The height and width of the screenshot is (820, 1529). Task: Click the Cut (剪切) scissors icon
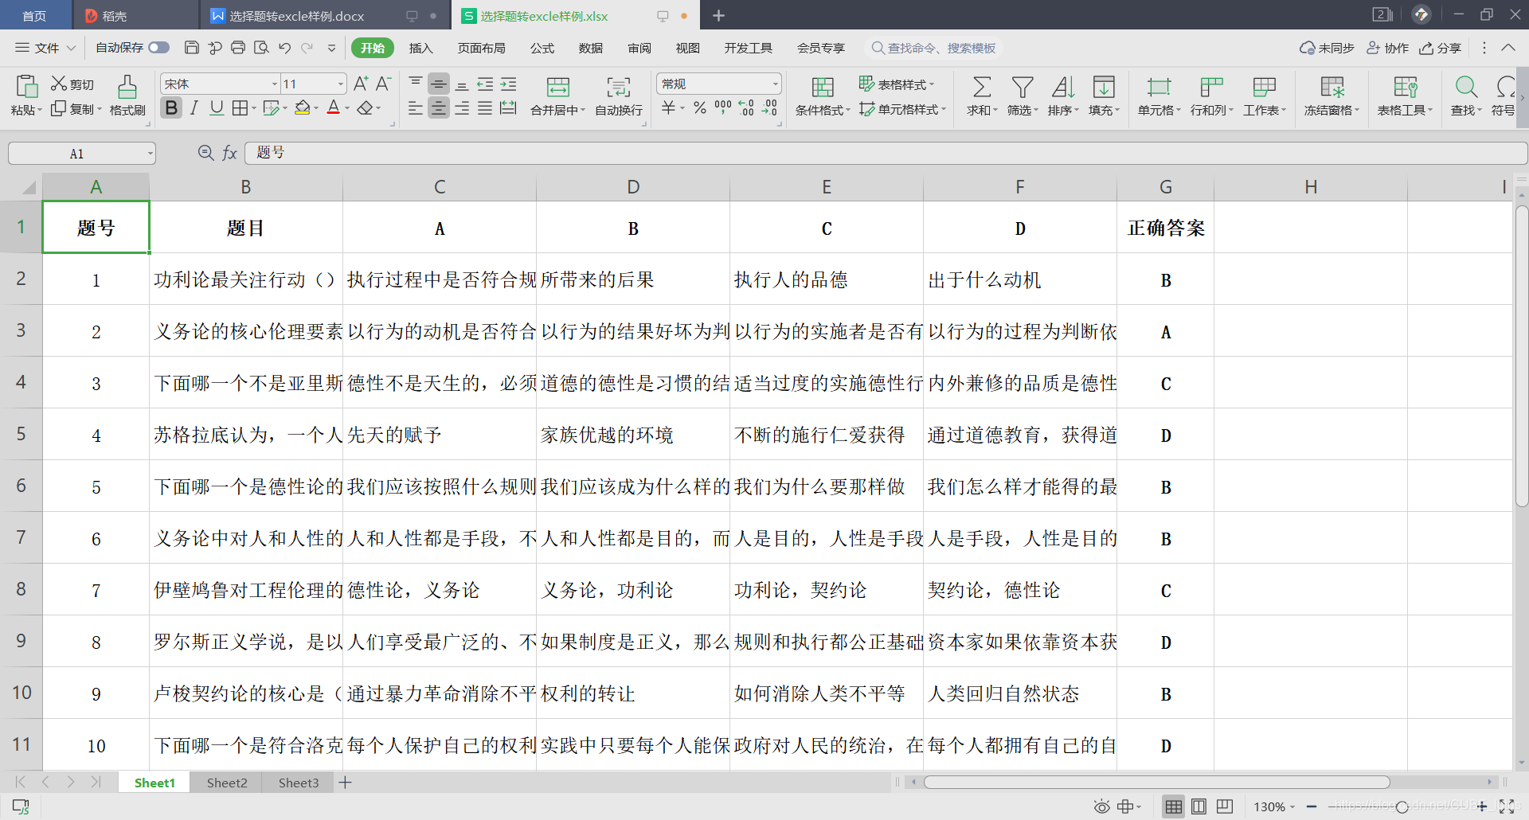tap(59, 84)
